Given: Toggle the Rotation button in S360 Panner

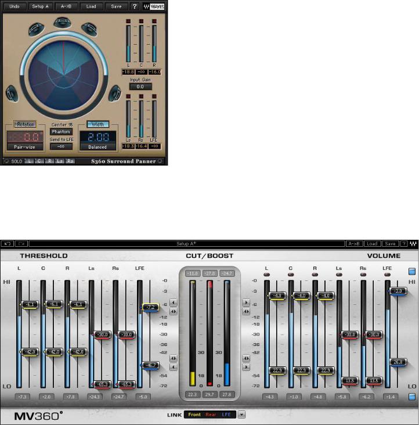Looking at the screenshot, I should pyautogui.click(x=25, y=124).
